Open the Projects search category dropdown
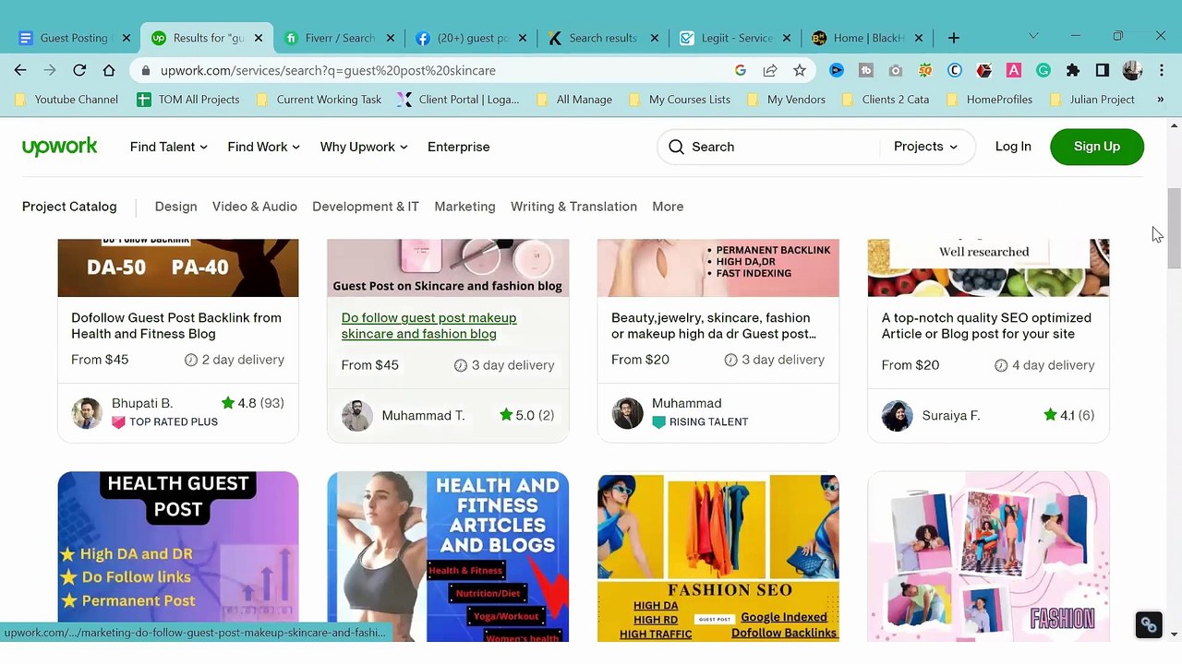 (x=925, y=147)
